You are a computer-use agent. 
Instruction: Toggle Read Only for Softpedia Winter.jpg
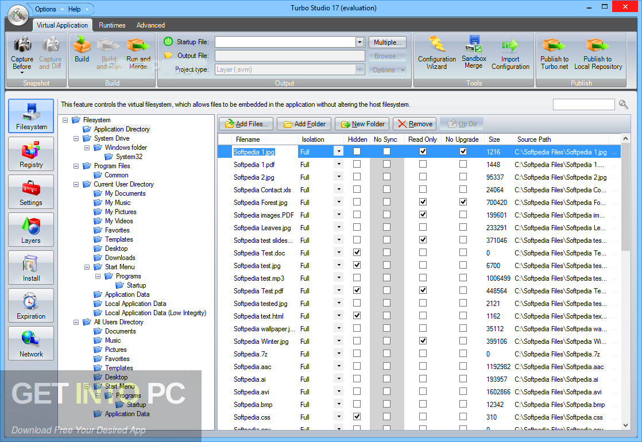pos(423,341)
